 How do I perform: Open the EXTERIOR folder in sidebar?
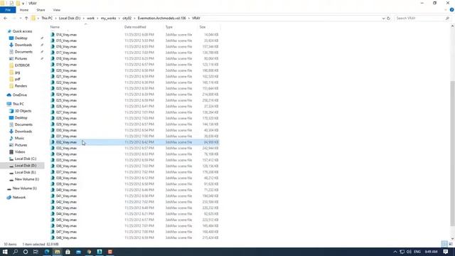pos(22,65)
